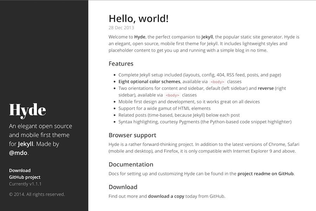
Task: Click the Download link in the sidebar
Action: pos(20,170)
